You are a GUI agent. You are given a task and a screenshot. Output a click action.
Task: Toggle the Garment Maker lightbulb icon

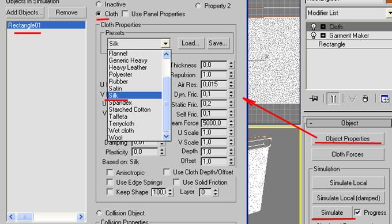[x=313, y=36]
